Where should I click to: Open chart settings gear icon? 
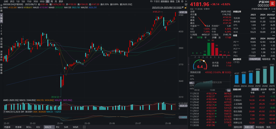[182, 1]
